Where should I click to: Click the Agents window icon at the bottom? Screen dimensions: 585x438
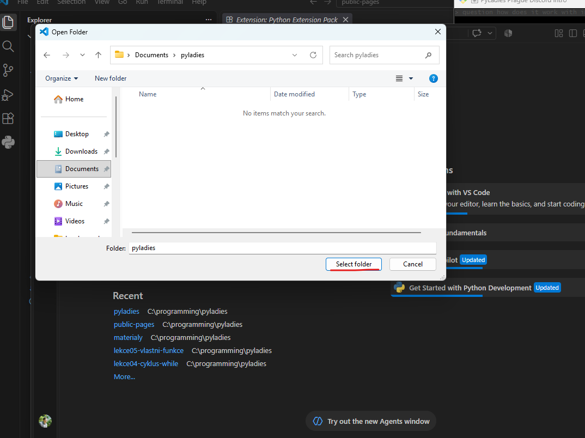pos(318,421)
